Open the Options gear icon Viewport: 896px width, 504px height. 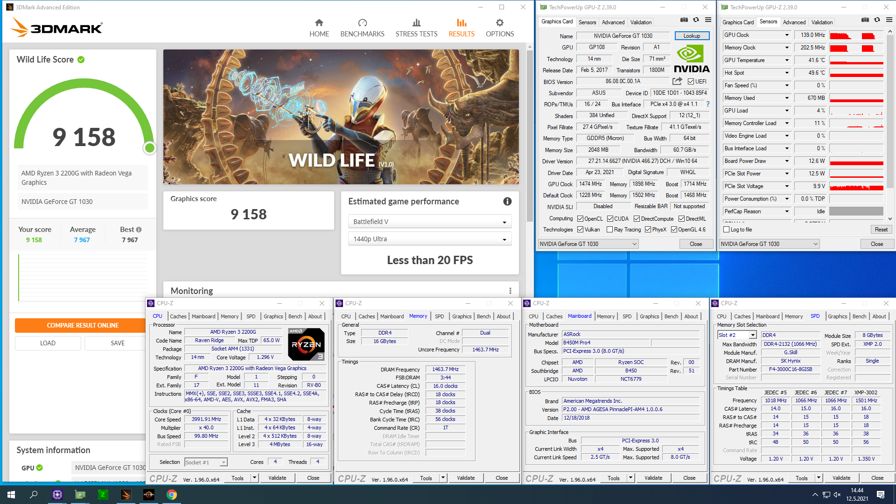tap(500, 23)
